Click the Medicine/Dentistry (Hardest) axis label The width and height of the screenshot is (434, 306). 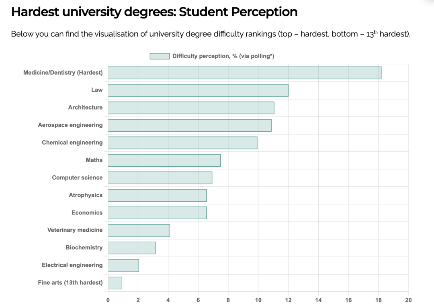(63, 73)
